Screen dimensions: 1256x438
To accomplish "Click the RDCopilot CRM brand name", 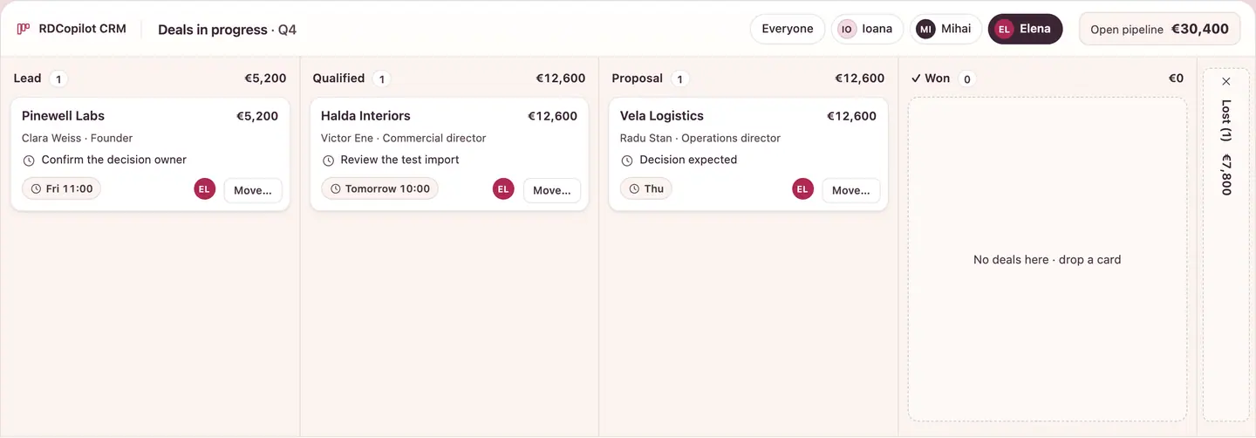I will point(83,29).
